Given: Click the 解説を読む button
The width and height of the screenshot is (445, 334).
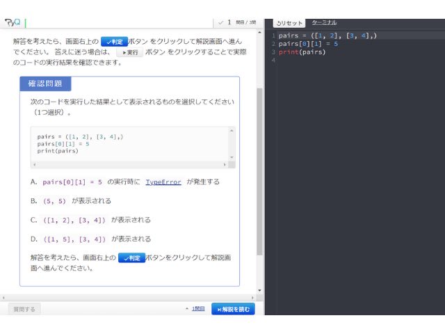Looking at the screenshot, I should pyautogui.click(x=233, y=309).
